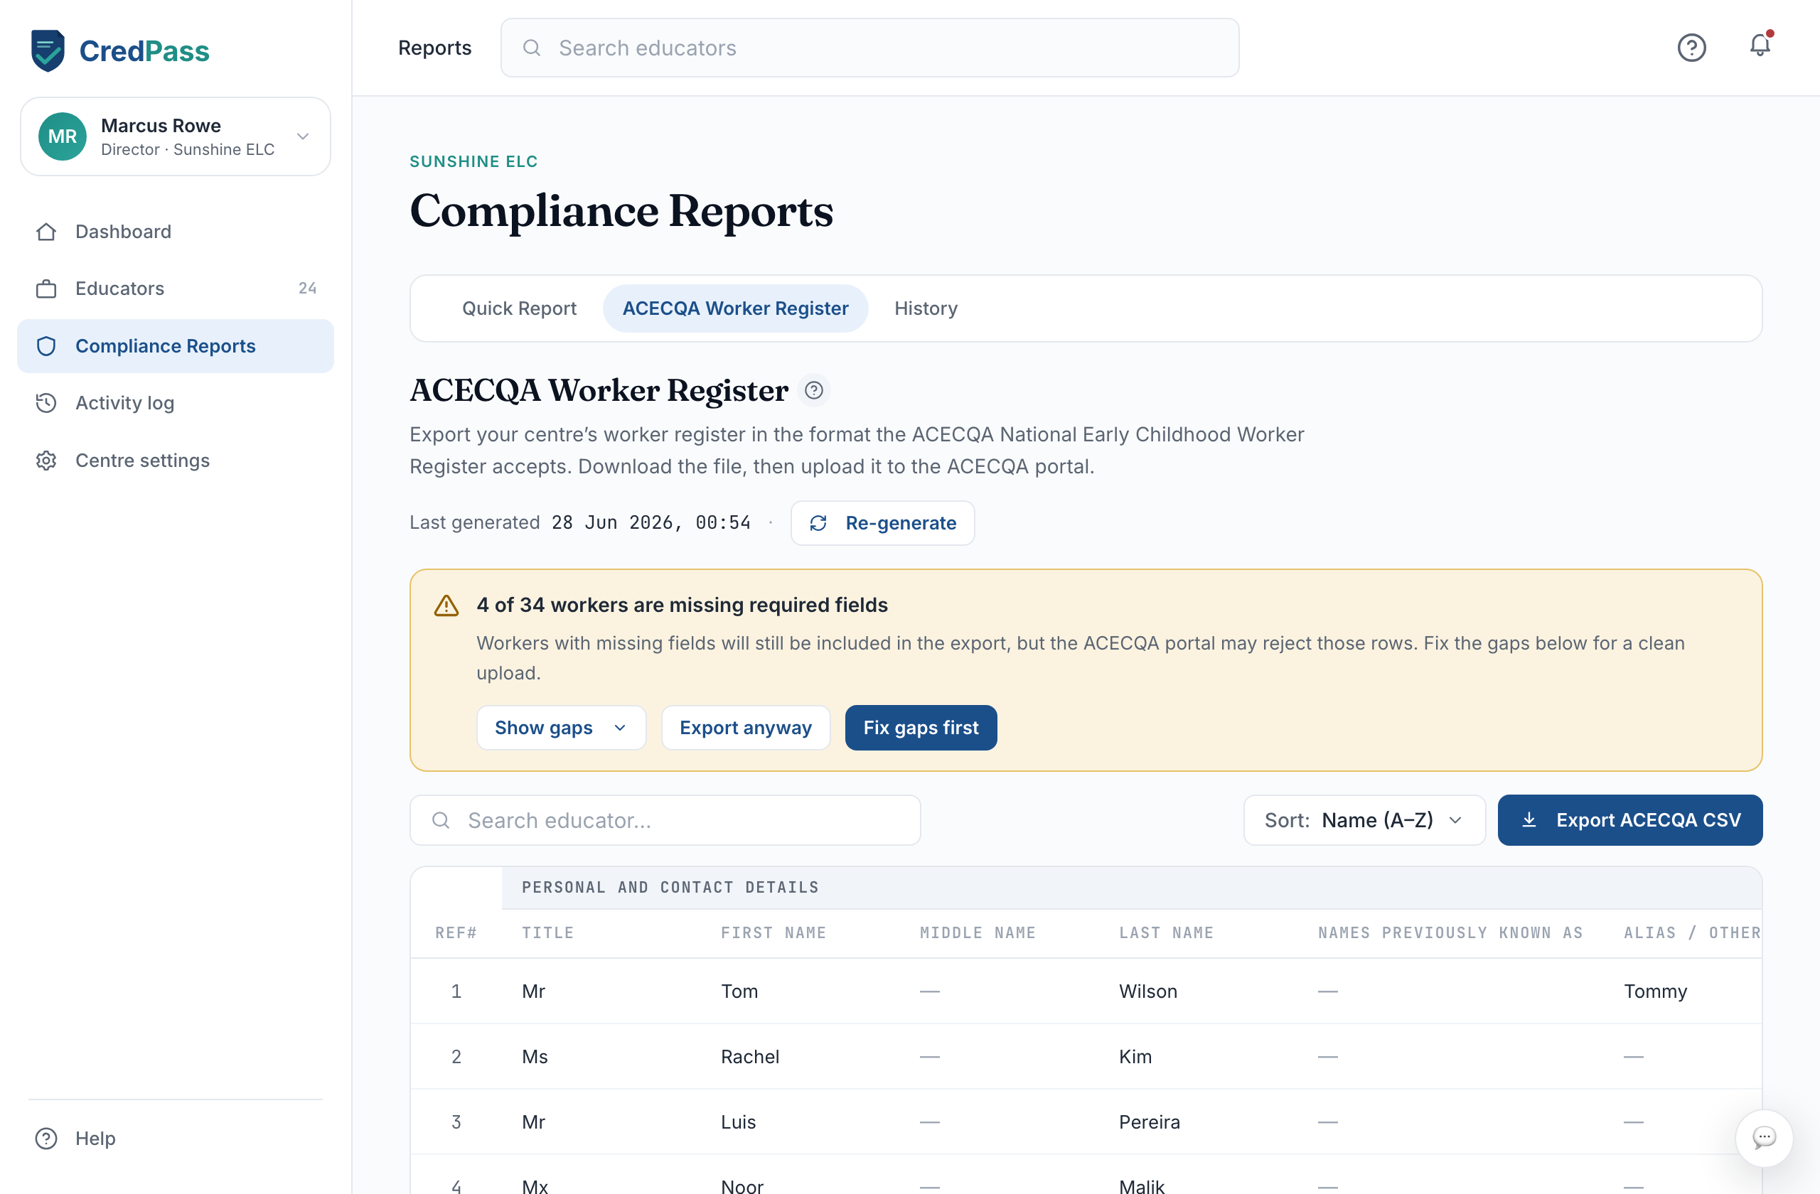The image size is (1820, 1194).
Task: Switch to the Quick Report tab
Action: (x=518, y=308)
